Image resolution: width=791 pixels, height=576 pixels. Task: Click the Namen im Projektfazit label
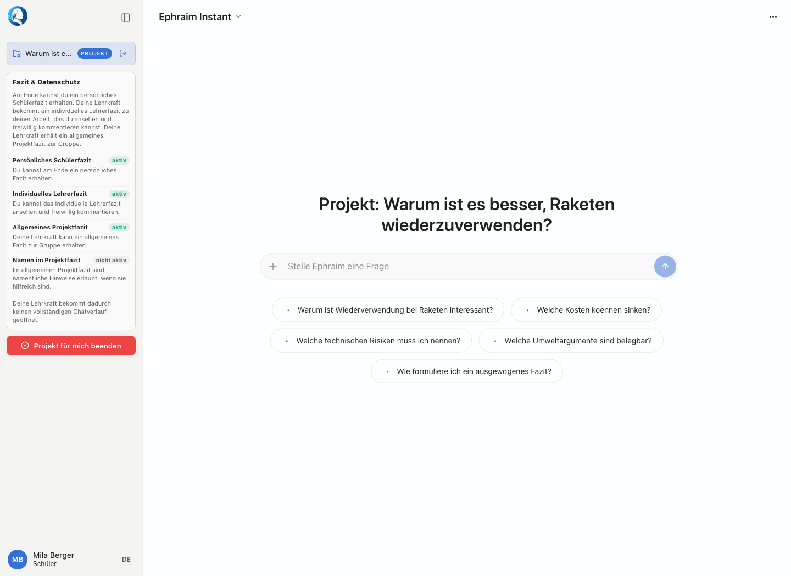pyautogui.click(x=46, y=260)
